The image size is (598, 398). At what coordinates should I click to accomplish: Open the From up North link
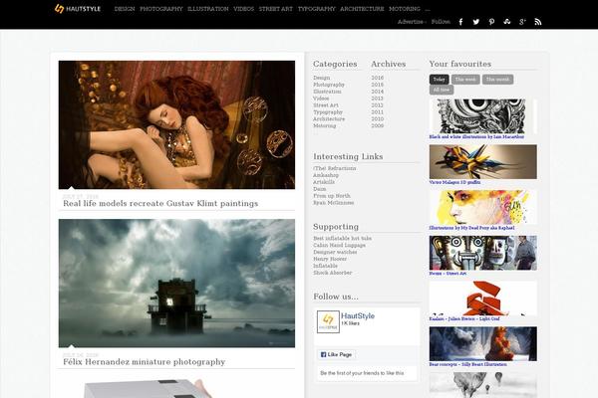pos(332,196)
